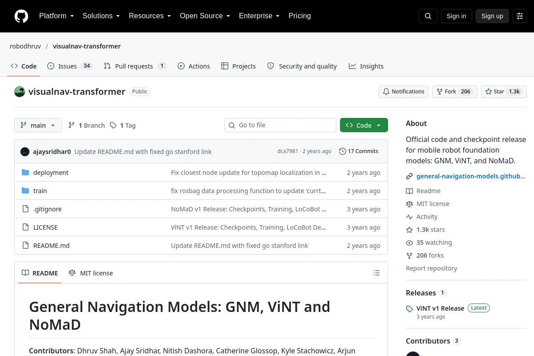
Task: Click the ajaysridhar0 username
Action: [x=52, y=152]
